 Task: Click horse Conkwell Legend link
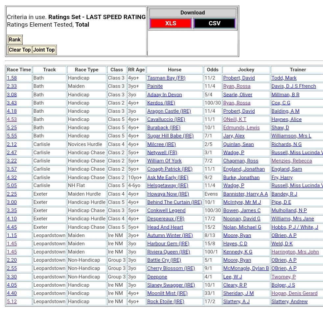(166, 210)
